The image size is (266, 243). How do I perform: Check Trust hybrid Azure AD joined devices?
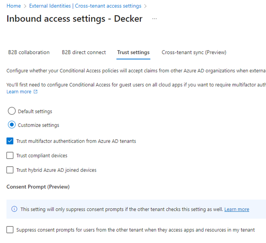point(10,170)
